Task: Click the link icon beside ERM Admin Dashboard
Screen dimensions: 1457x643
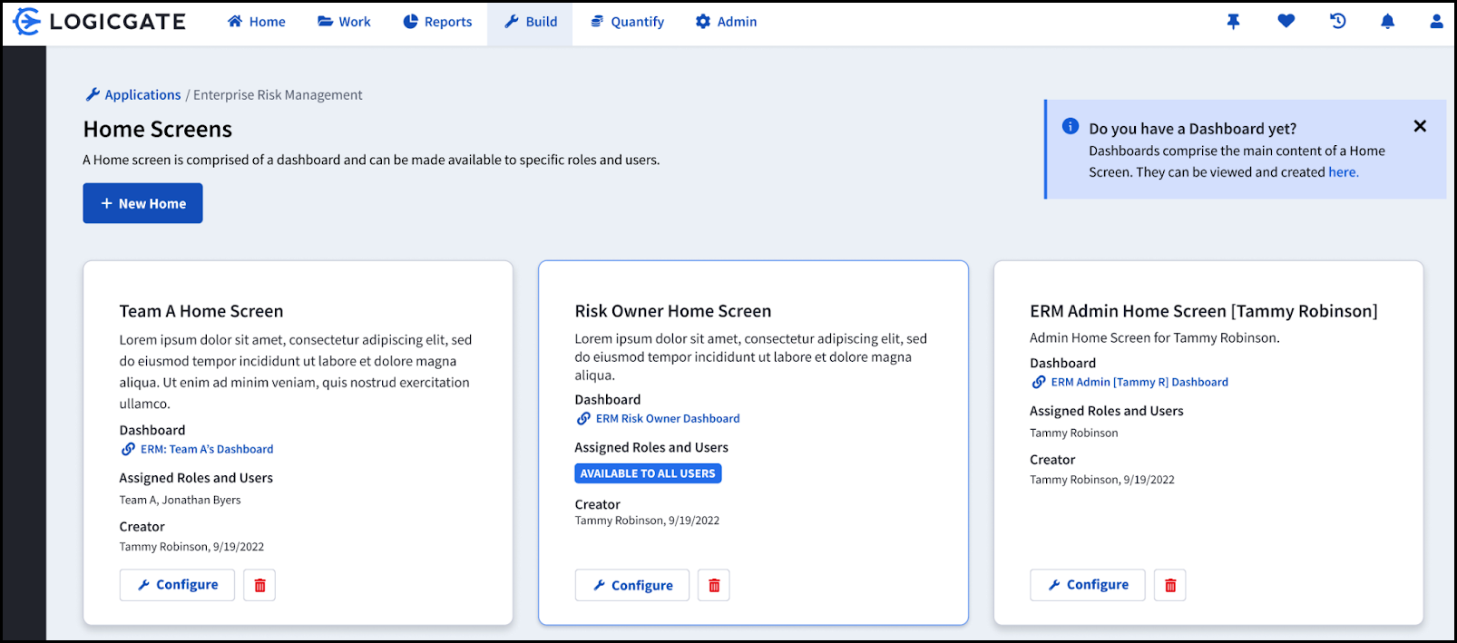Action: point(1038,383)
